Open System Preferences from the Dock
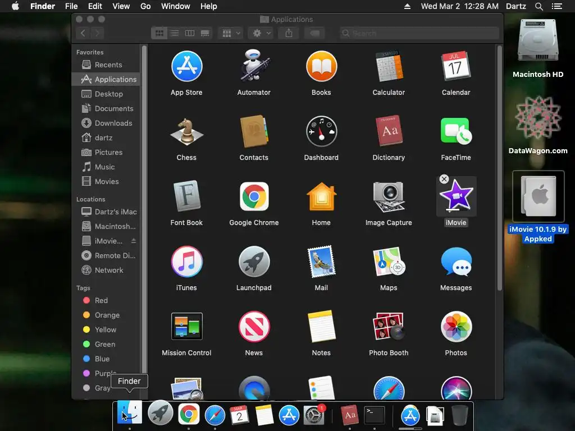 (x=313, y=415)
